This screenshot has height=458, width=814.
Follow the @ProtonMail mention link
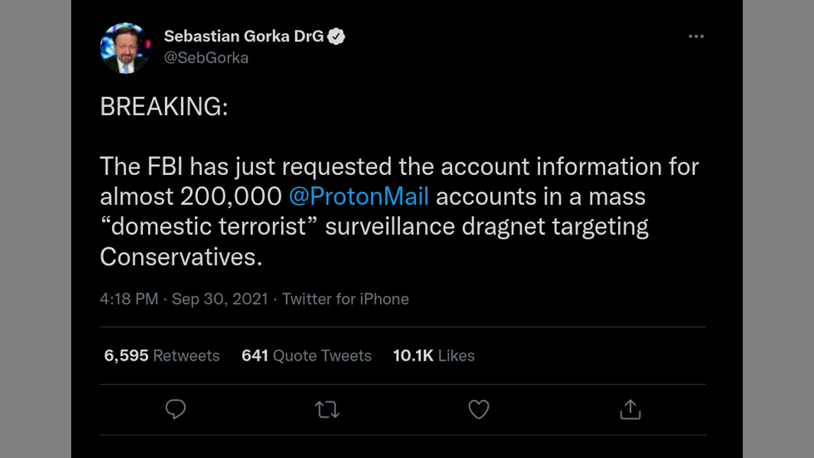(359, 197)
